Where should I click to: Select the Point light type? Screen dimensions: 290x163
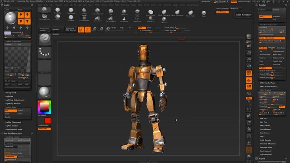click(x=24, y=110)
